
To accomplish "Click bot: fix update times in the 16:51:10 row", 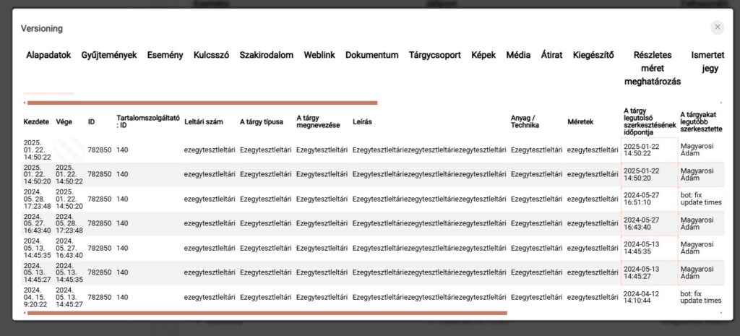I will 701,199.
